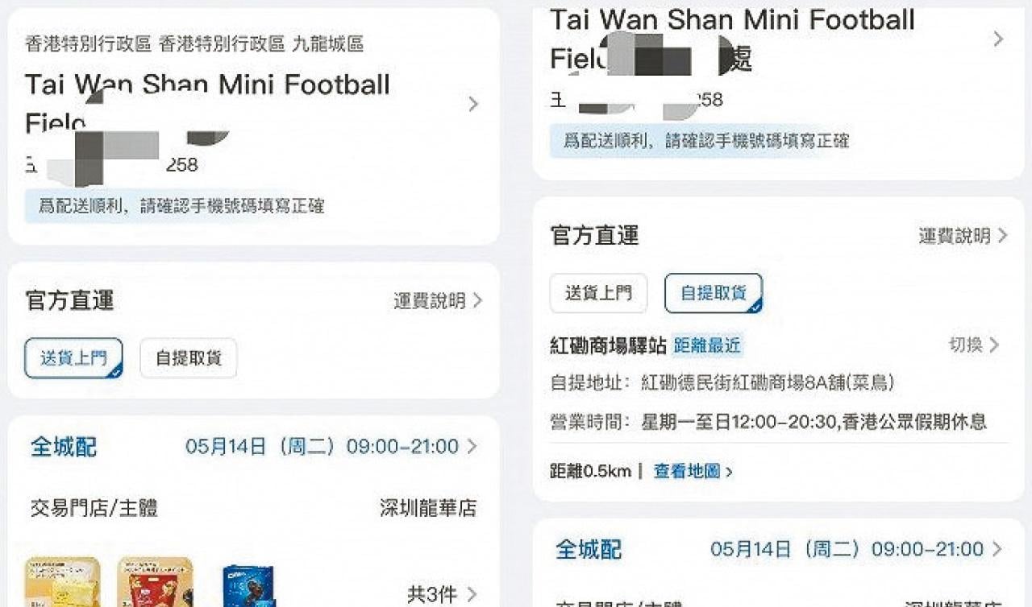Open 查看地圖 map link
The image size is (1032, 607).
[x=687, y=472]
